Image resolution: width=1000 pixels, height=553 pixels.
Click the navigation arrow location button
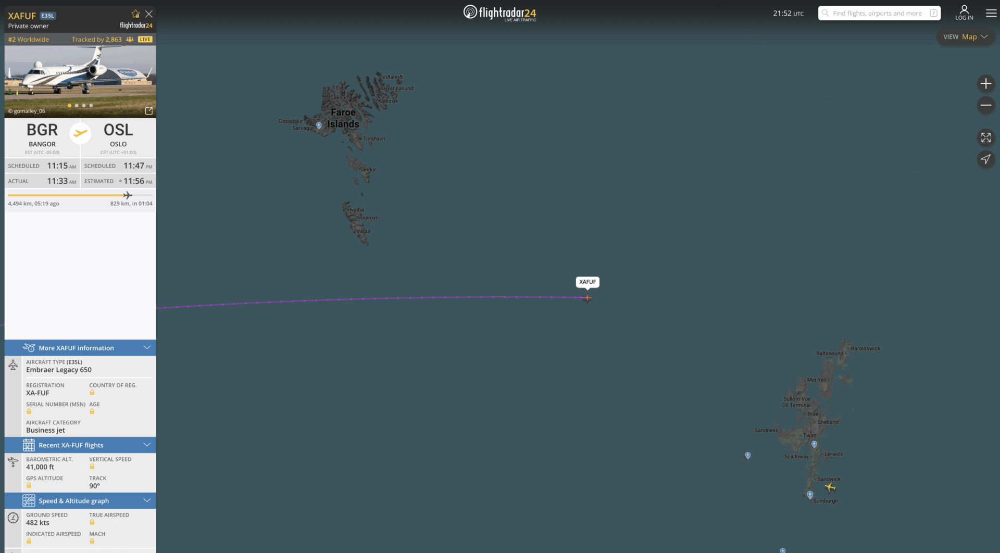click(985, 159)
